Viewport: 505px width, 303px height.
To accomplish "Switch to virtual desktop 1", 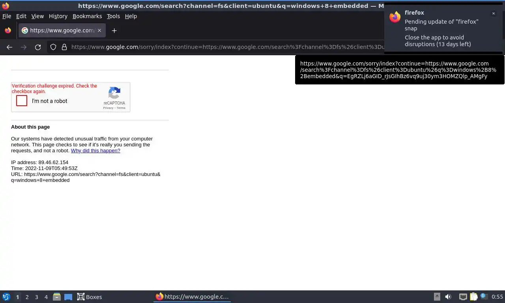I will tap(17, 297).
